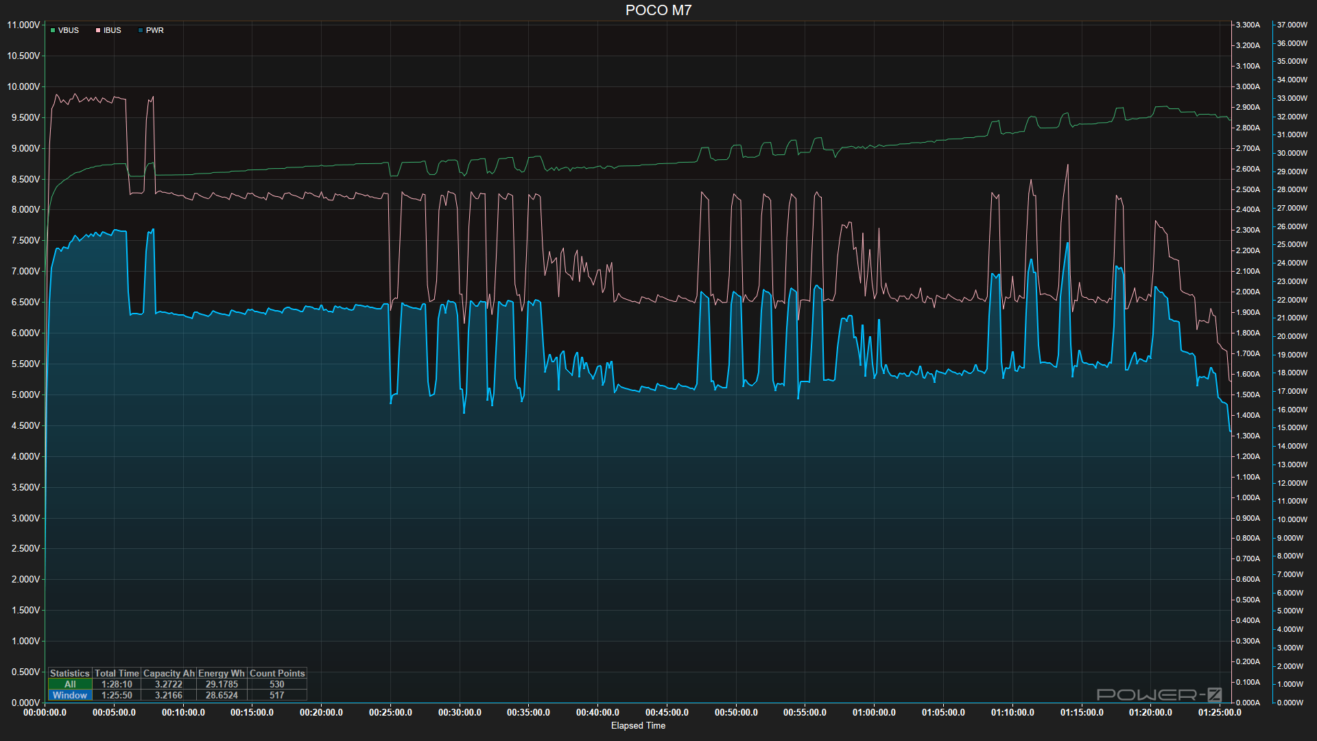The image size is (1317, 741).
Task: Click the 00:30:00.0 time axis tick
Action: (460, 712)
